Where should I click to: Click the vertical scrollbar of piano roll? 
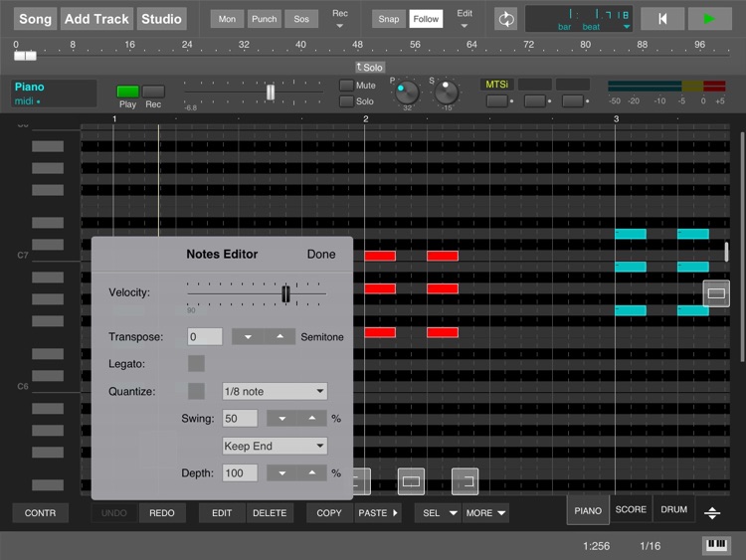(742, 248)
